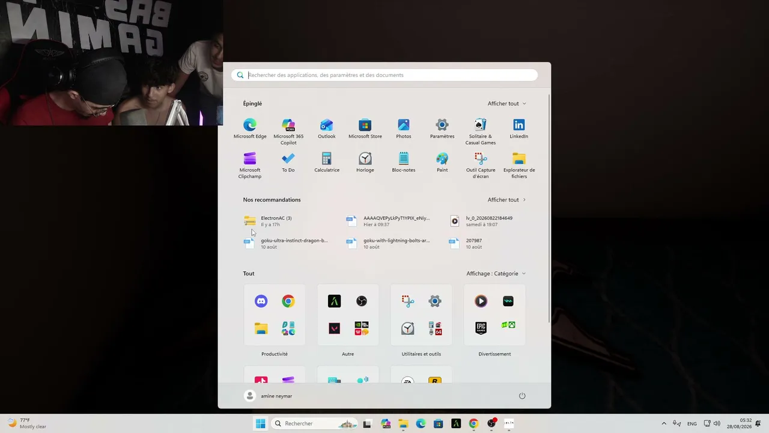Open Settings gear in Utilitaires et outils group

435,301
